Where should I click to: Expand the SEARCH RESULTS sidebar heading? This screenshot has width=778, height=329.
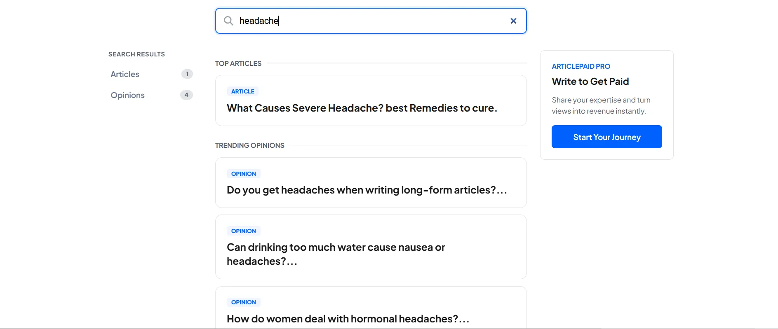pos(136,54)
